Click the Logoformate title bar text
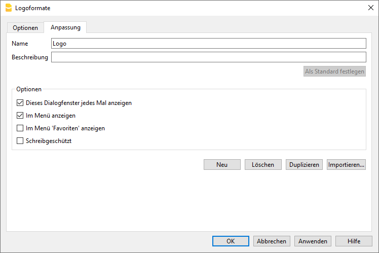This screenshot has height=253, width=379. (x=33, y=8)
